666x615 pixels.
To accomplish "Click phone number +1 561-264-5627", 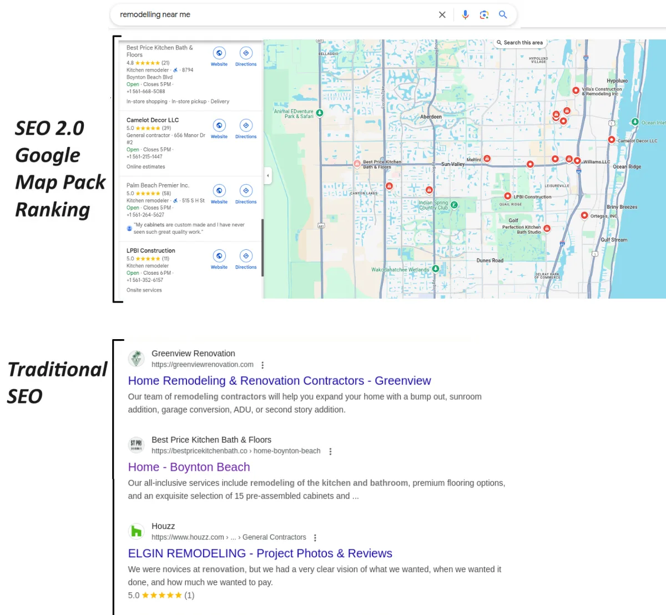I will (145, 215).
